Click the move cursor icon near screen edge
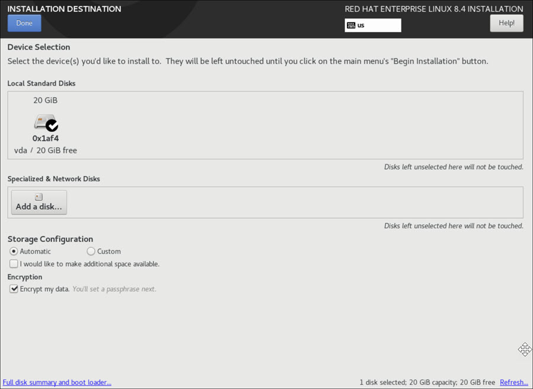This screenshot has width=533, height=389. [x=525, y=349]
